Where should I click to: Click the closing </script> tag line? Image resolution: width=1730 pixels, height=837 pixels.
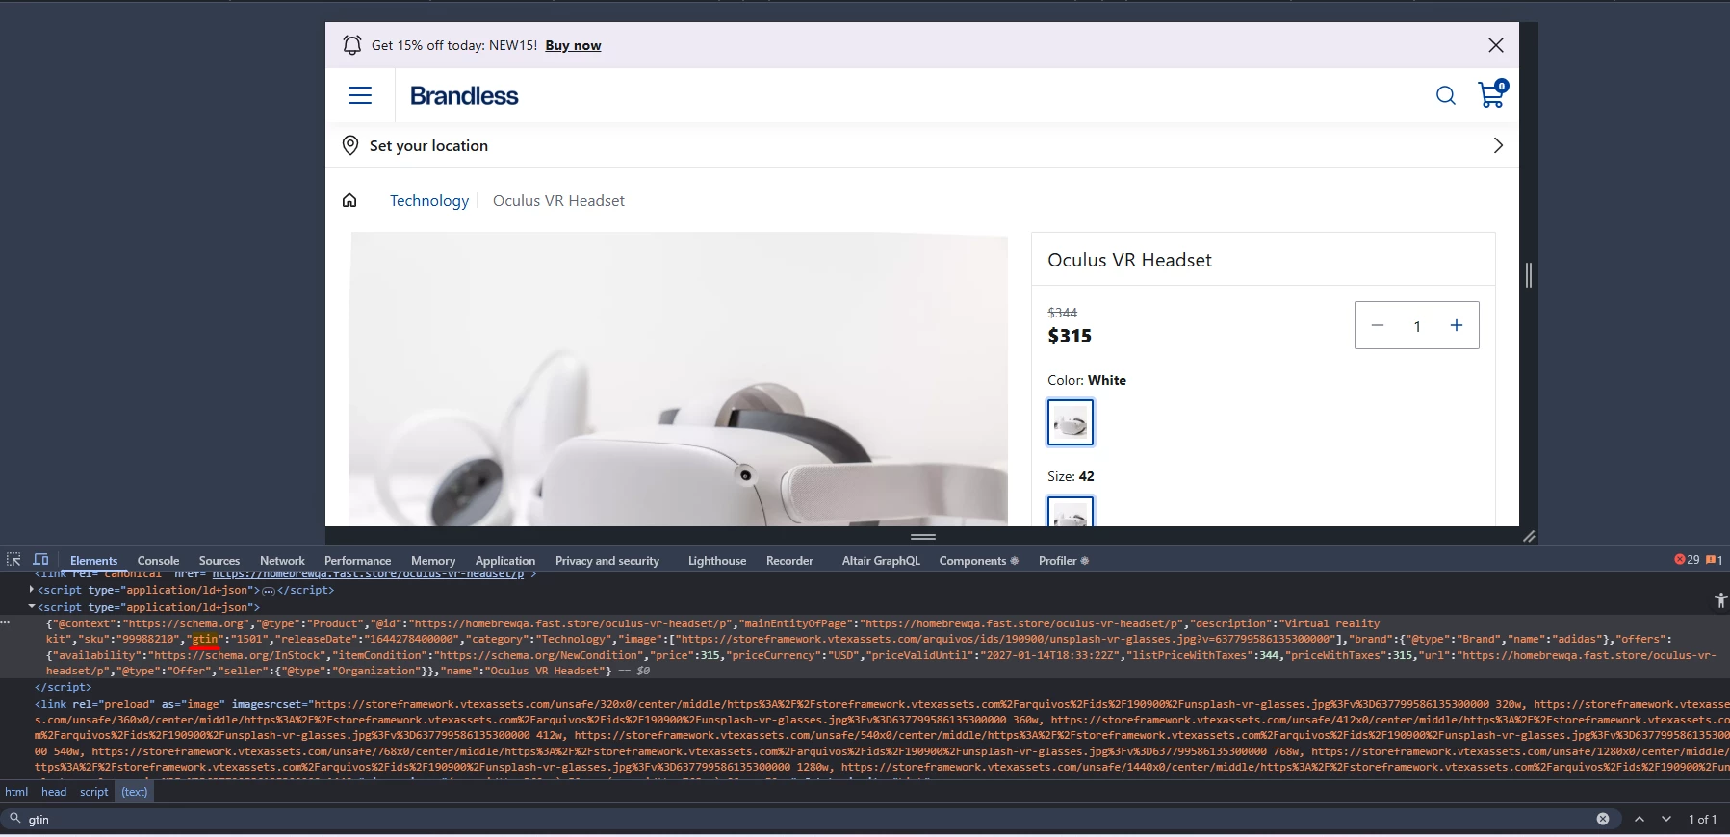click(64, 687)
